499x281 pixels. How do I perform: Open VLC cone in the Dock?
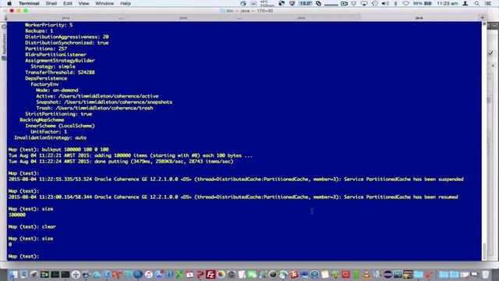[366, 274]
